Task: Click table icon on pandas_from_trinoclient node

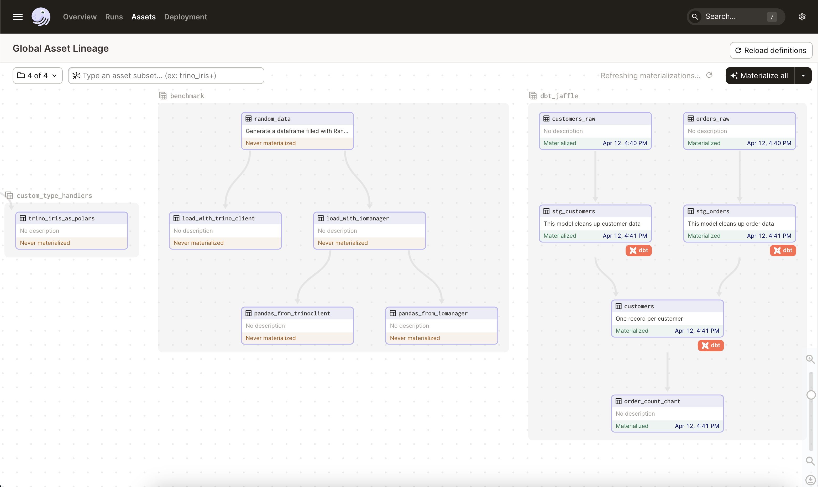Action: 249,313
